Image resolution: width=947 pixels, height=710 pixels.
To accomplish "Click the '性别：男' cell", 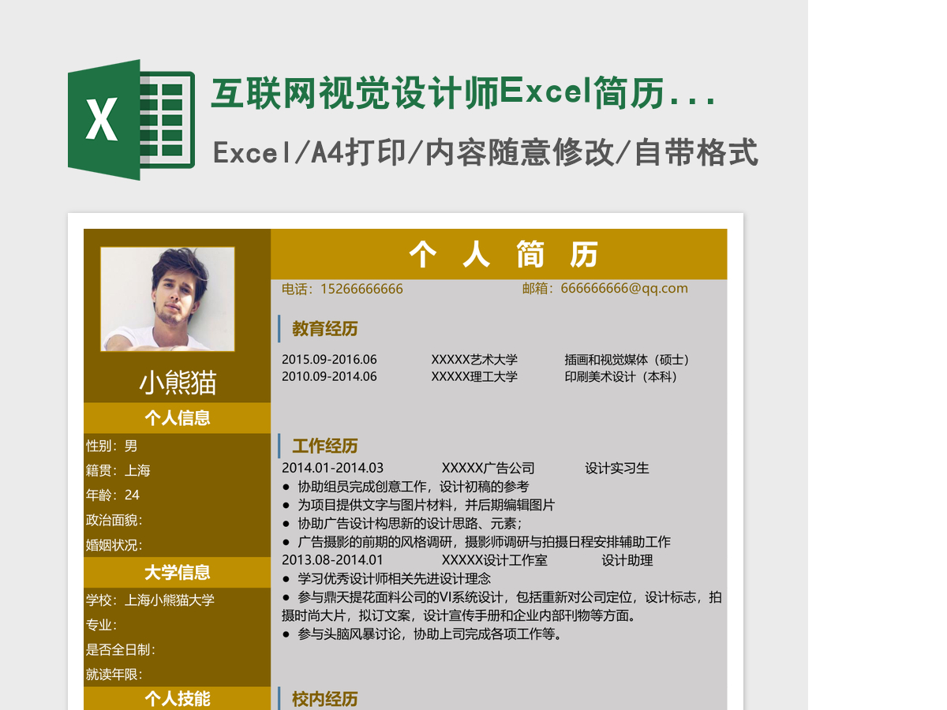I will click(112, 446).
